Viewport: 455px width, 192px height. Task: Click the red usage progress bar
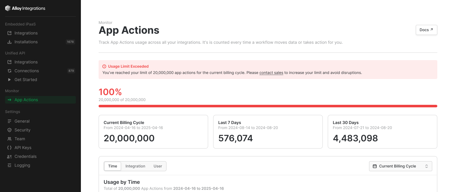coord(268,106)
